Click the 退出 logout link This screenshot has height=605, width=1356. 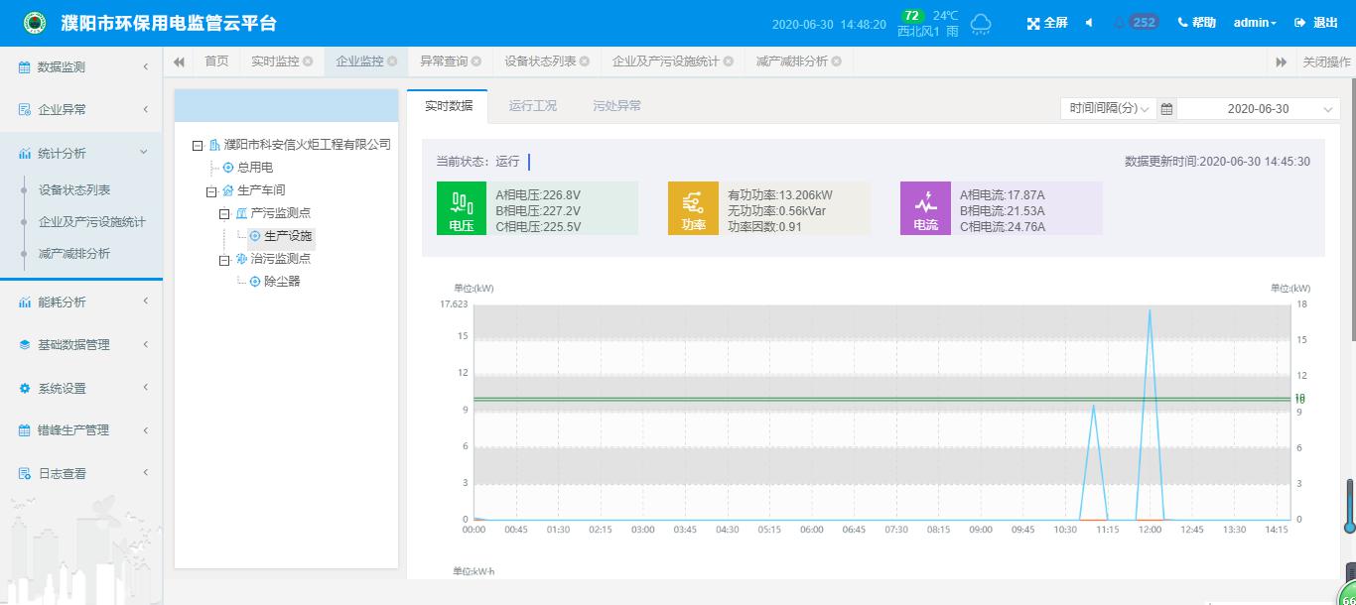pyautogui.click(x=1316, y=23)
